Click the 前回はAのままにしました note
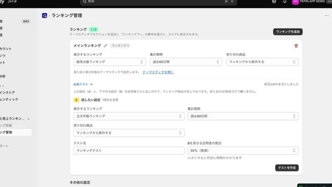332x187 pixels. [281, 84]
